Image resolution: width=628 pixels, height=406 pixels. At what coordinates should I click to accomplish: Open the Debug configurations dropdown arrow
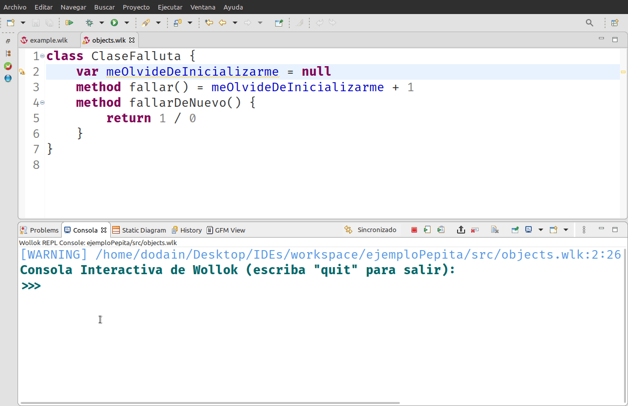102,23
